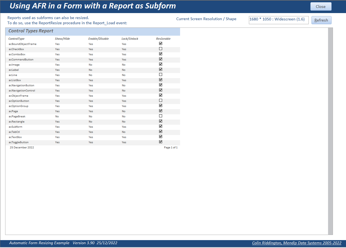The image size is (346, 248).
Task: Toggle the Resizeable checkbox for acRectangle
Action: pyautogui.click(x=160, y=121)
